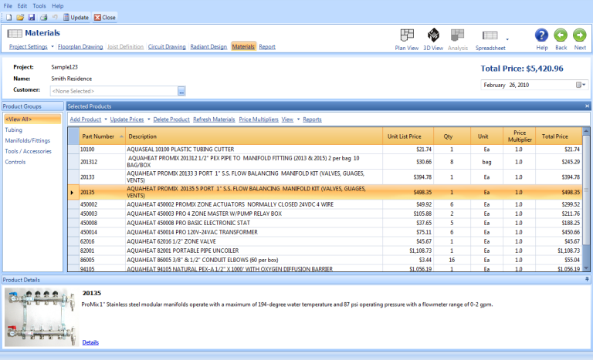Screen dimensions: 593x360
Task: Click the scrollbar up arrow of table
Action: tap(586, 131)
